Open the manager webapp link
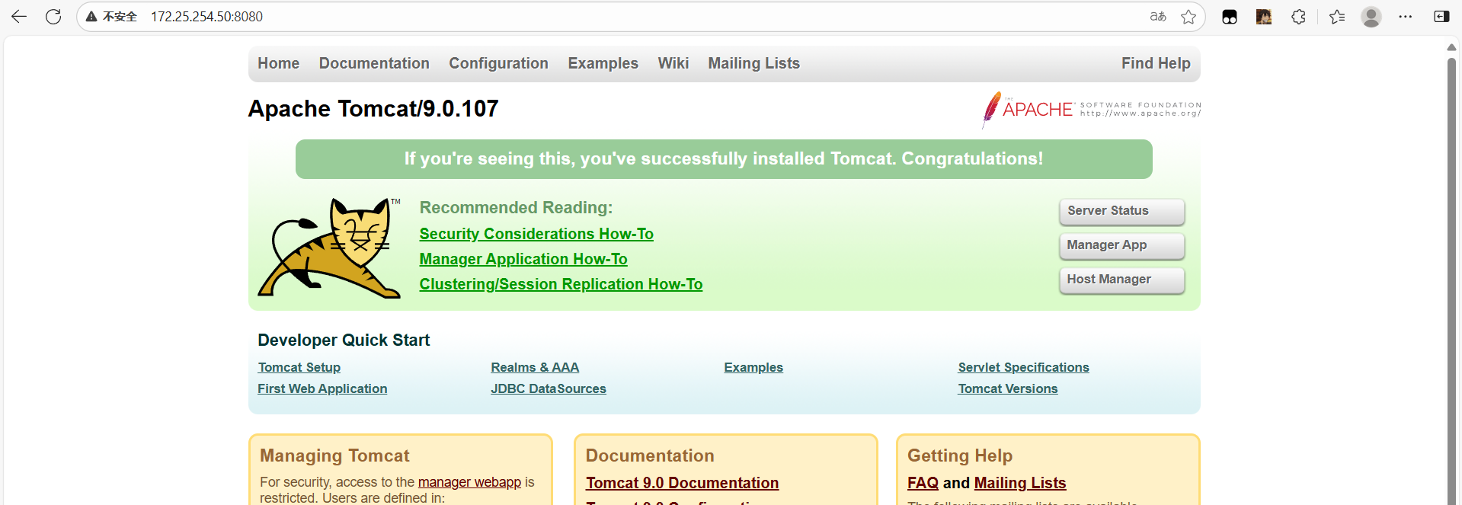Image resolution: width=1462 pixels, height=505 pixels. [469, 482]
